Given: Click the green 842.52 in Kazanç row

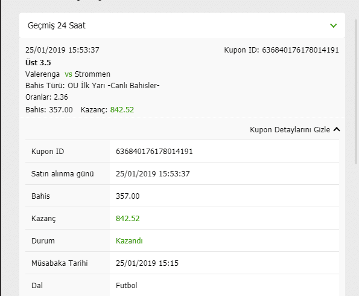Looking at the screenshot, I should point(127,219).
